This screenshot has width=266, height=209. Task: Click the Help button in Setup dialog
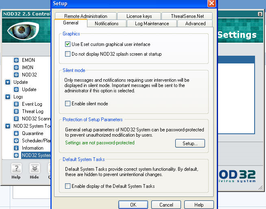pyautogui.click(x=199, y=205)
